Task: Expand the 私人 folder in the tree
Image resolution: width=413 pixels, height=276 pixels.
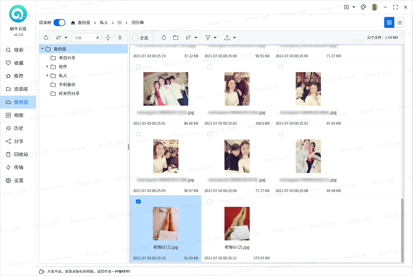Action: 47,76
